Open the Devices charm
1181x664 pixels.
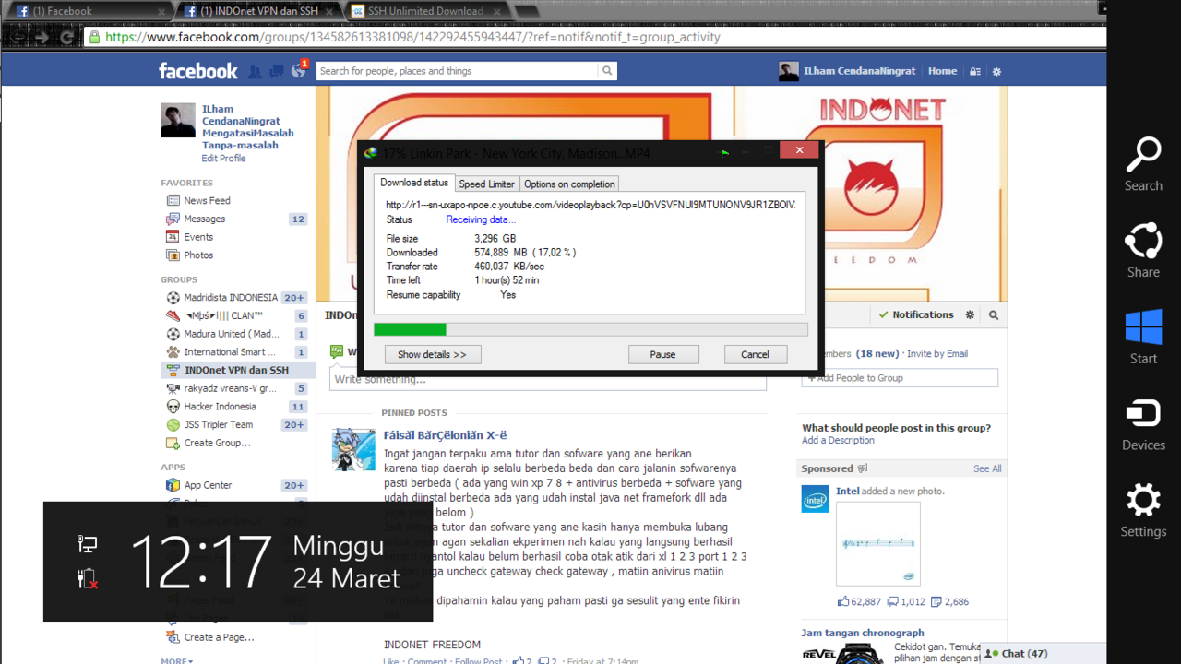pyautogui.click(x=1143, y=423)
